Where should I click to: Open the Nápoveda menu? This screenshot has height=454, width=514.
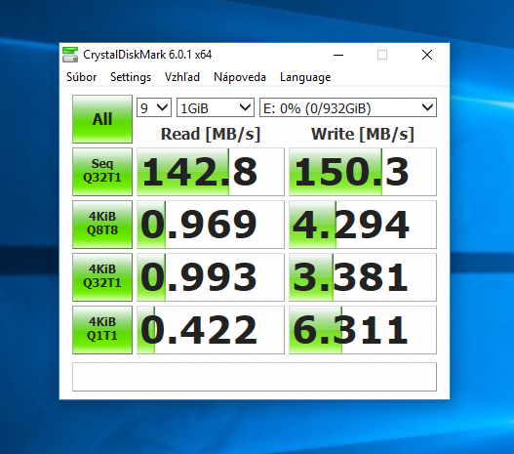[x=240, y=77]
